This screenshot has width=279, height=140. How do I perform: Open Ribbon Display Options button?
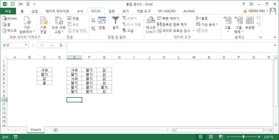click(x=251, y=4)
